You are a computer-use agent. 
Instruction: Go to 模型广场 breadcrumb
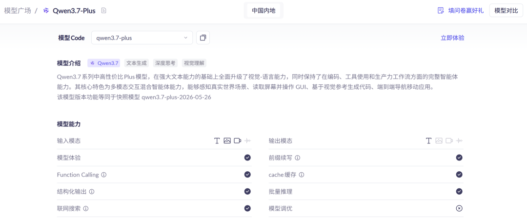[x=18, y=11]
